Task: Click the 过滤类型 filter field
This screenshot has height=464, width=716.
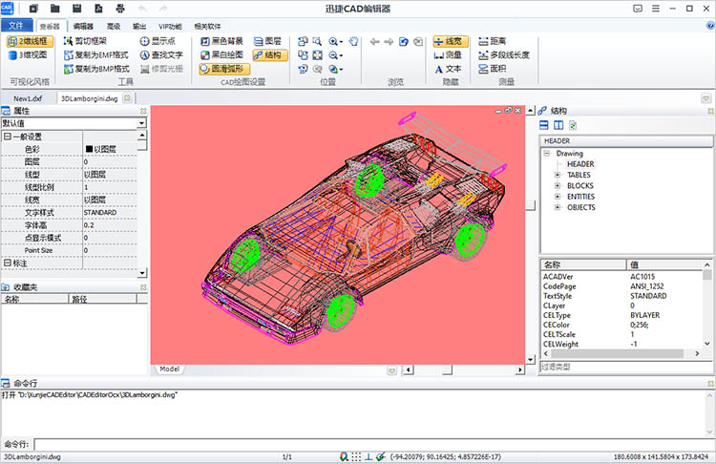Action: (625, 367)
